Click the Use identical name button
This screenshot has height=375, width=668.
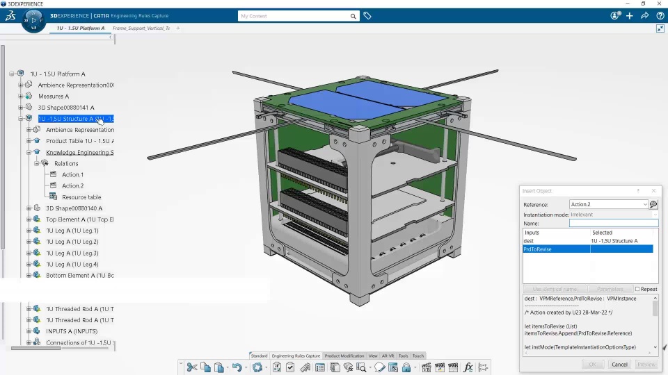(555, 289)
